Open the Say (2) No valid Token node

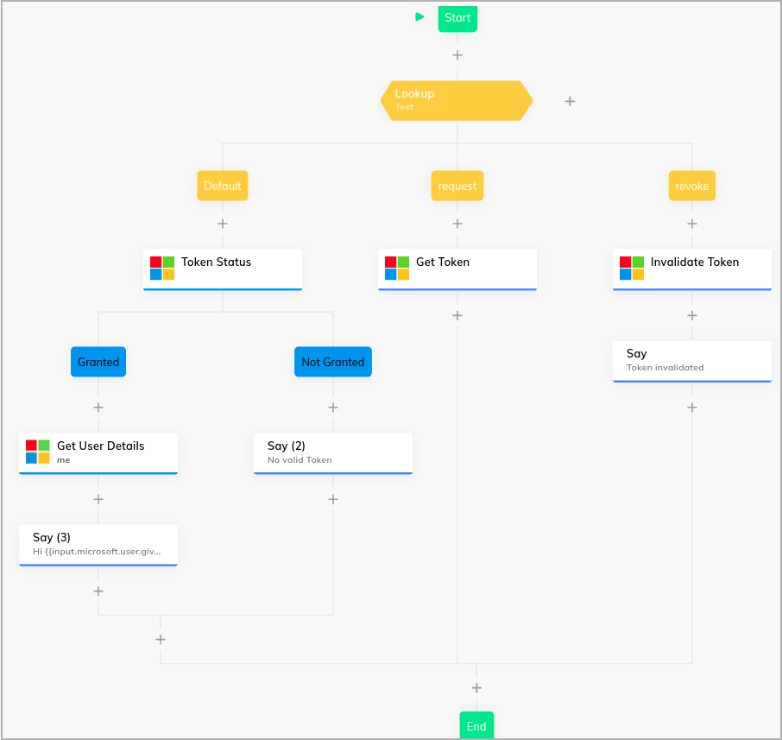coord(333,453)
